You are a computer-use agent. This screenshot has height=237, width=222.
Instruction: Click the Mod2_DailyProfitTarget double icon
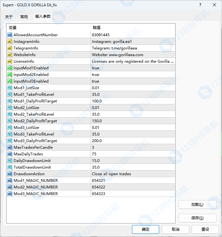pyautogui.click(x=10, y=121)
